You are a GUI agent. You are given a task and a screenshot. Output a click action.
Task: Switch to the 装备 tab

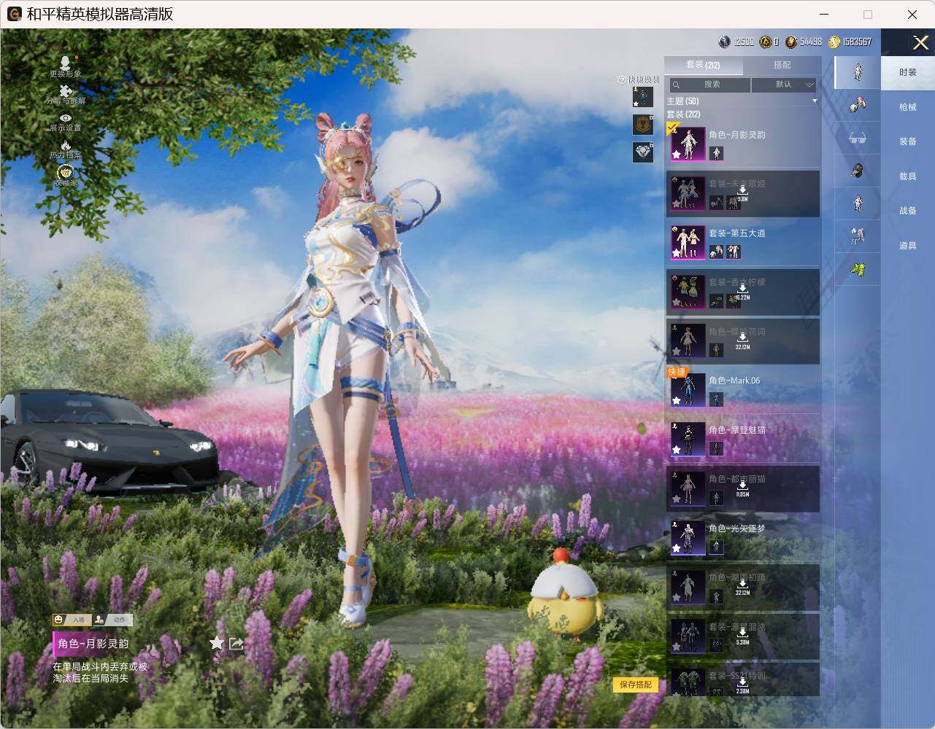pos(908,141)
